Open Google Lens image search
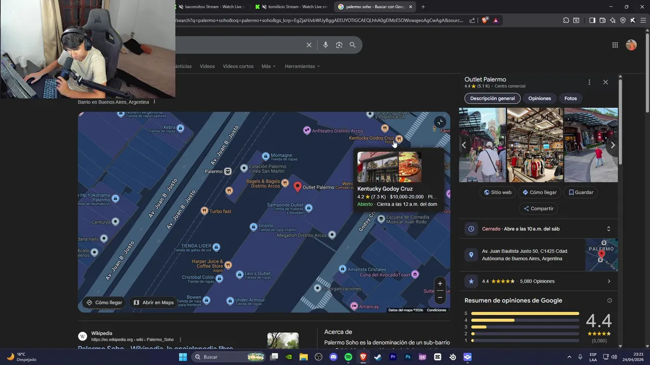650x365 pixels. [339, 45]
